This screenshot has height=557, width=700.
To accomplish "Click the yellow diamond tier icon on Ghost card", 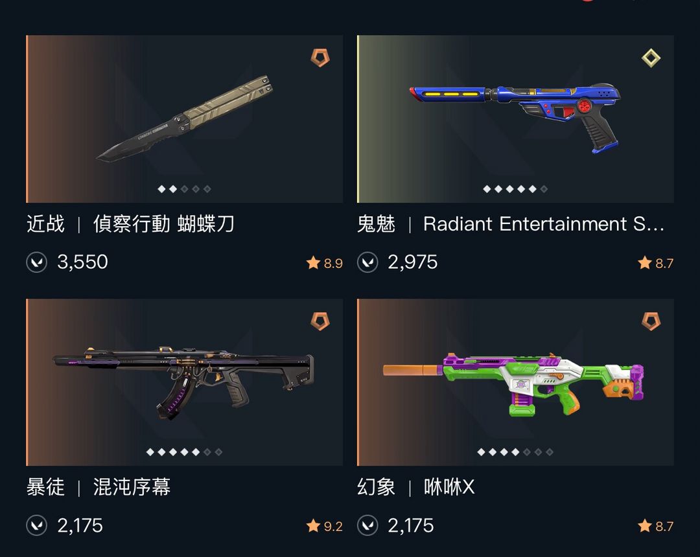I will [x=651, y=58].
